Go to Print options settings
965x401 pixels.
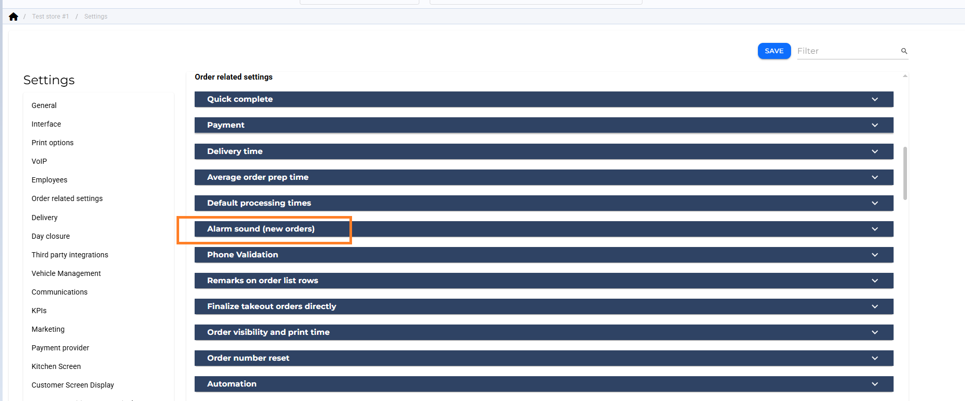click(x=52, y=143)
